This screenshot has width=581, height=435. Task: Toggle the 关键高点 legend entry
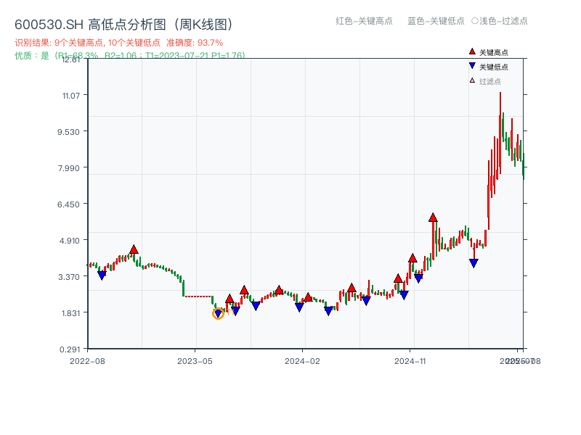coord(489,52)
